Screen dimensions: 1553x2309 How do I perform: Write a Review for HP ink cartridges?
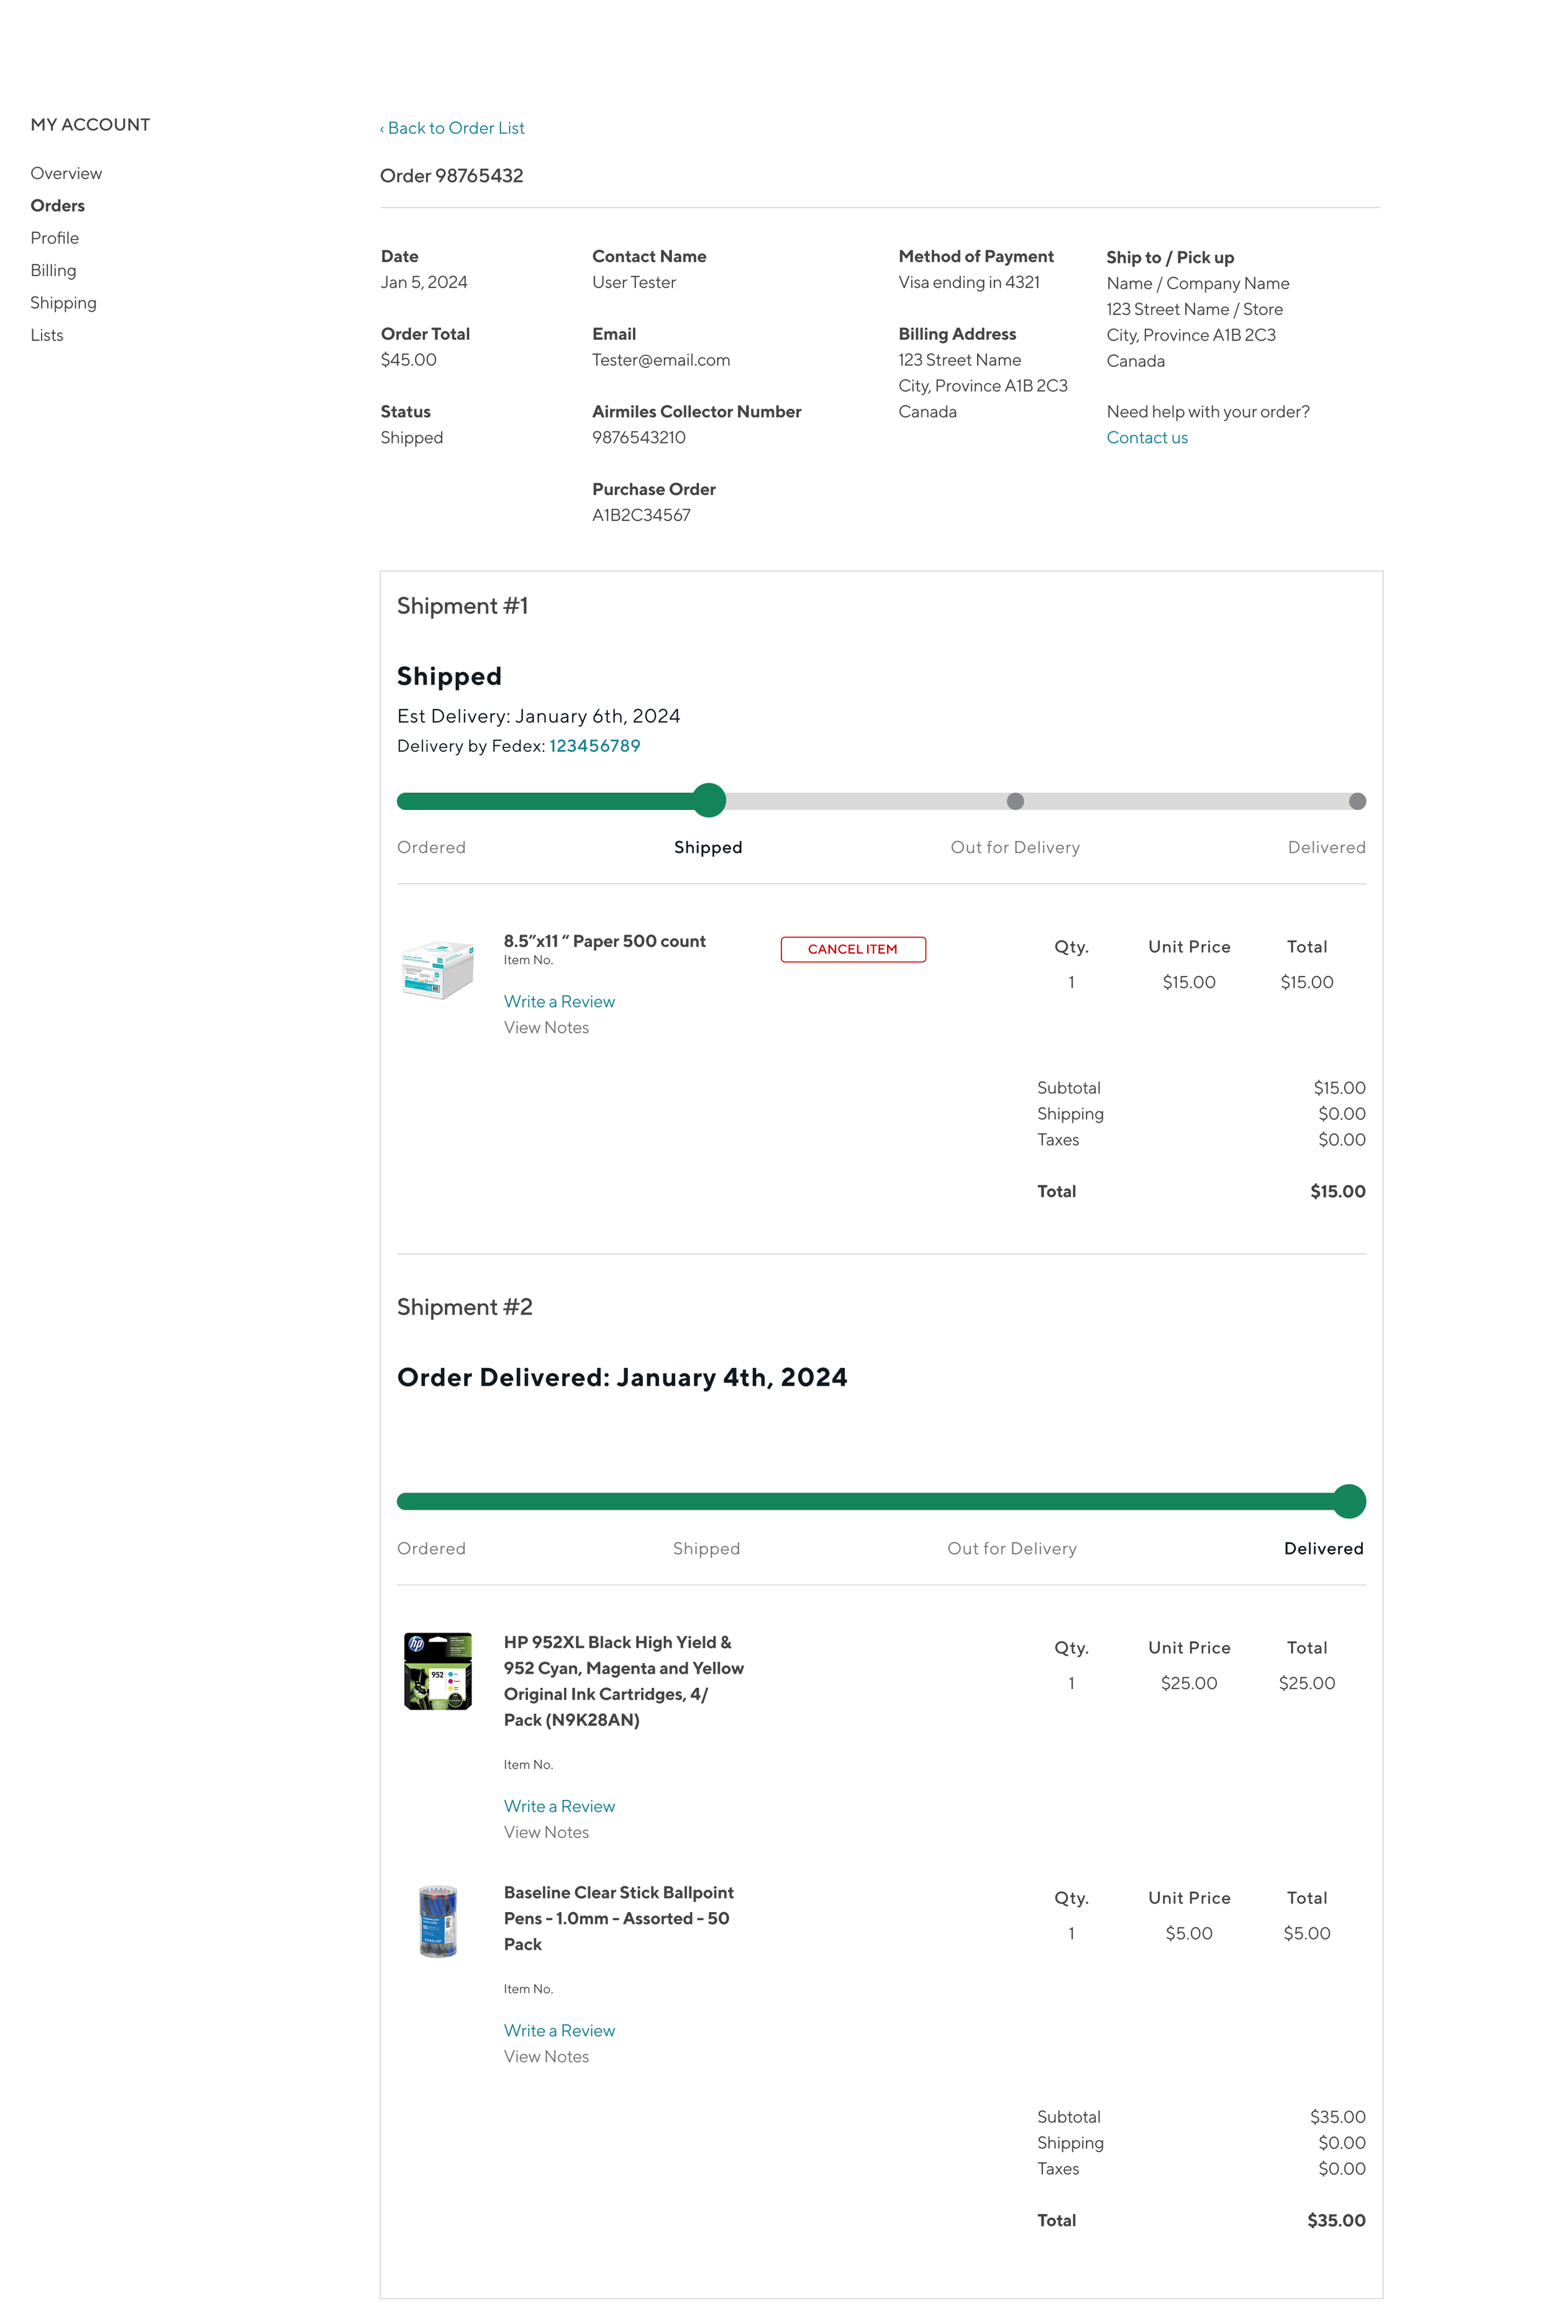(x=558, y=1806)
